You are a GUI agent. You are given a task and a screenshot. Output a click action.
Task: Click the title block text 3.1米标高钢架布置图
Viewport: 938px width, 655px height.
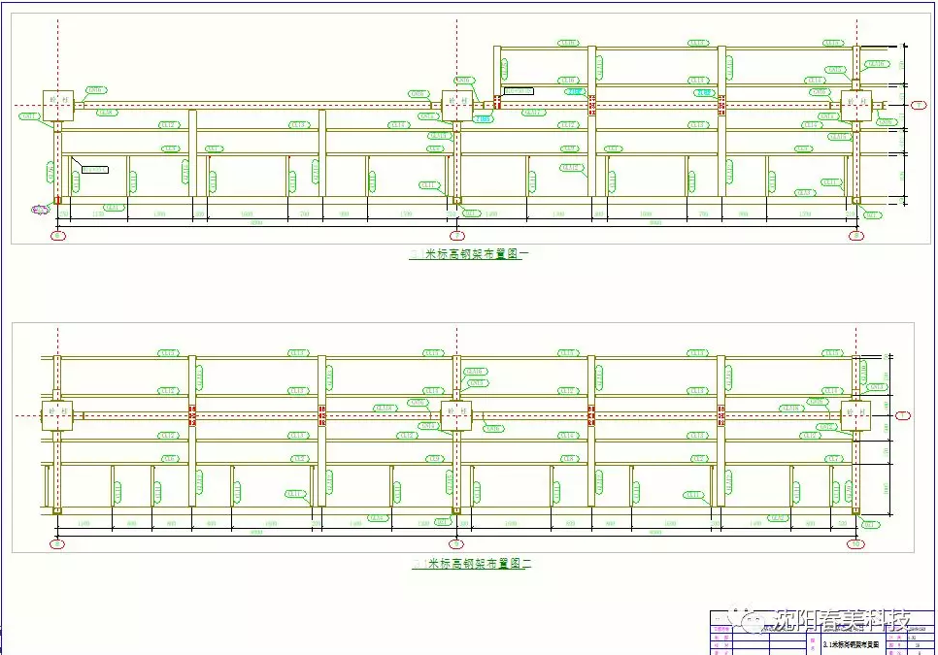pos(850,645)
